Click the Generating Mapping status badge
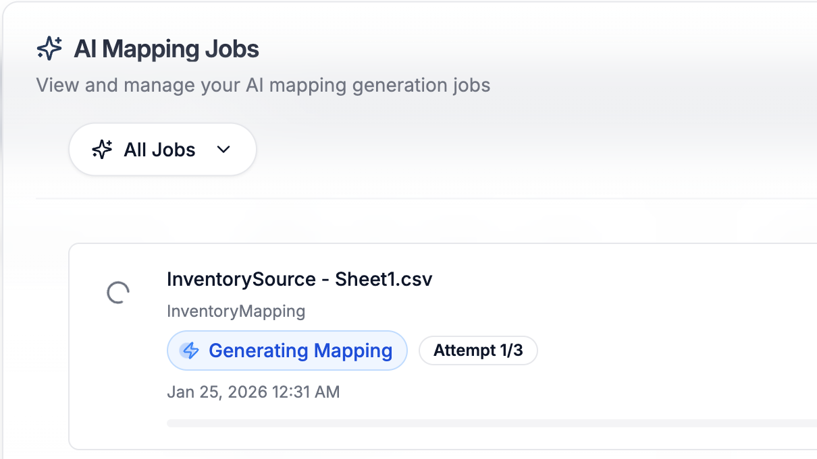Image resolution: width=817 pixels, height=459 pixels. pyautogui.click(x=287, y=350)
